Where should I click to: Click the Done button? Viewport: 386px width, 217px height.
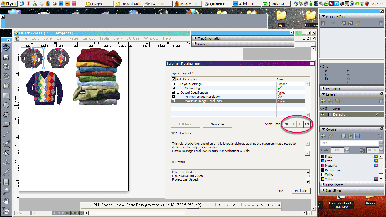tap(279, 191)
